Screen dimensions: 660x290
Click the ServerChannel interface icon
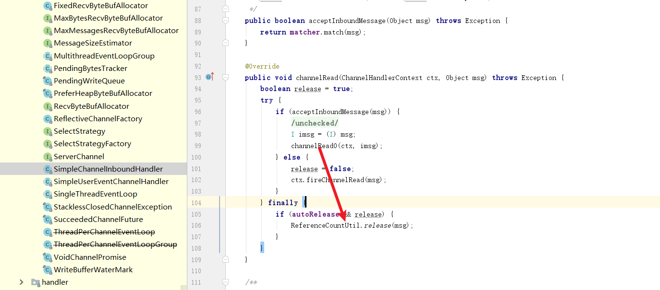point(48,157)
